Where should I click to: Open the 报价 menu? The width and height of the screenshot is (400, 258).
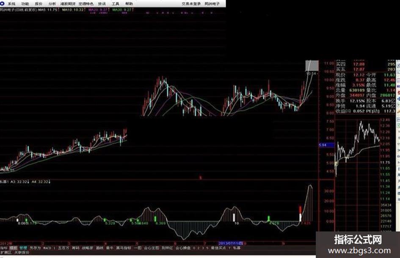click(39, 4)
